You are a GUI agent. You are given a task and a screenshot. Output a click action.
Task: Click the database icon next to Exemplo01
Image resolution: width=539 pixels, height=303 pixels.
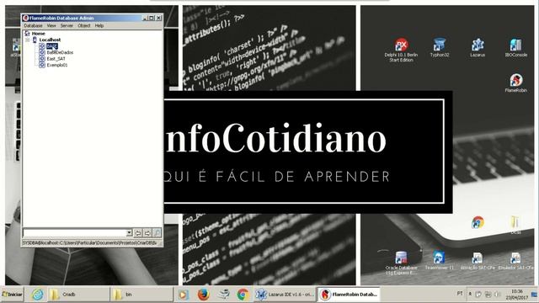[x=42, y=65]
